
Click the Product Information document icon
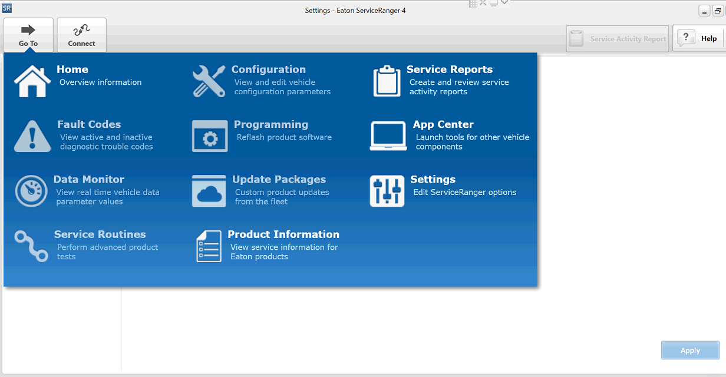click(x=209, y=246)
